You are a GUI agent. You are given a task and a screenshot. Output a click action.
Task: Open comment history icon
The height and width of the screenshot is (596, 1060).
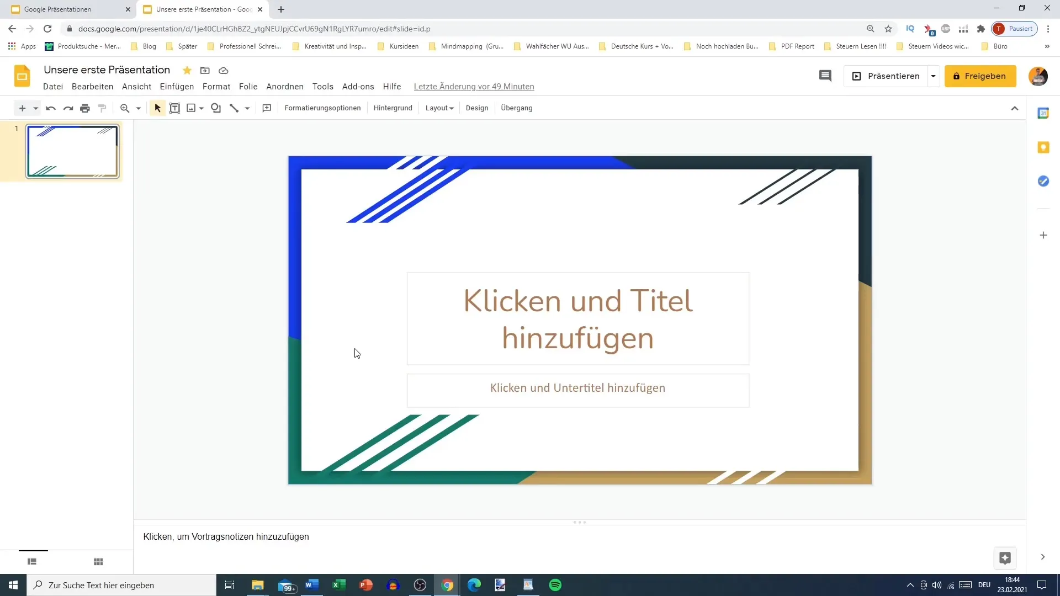coord(825,76)
